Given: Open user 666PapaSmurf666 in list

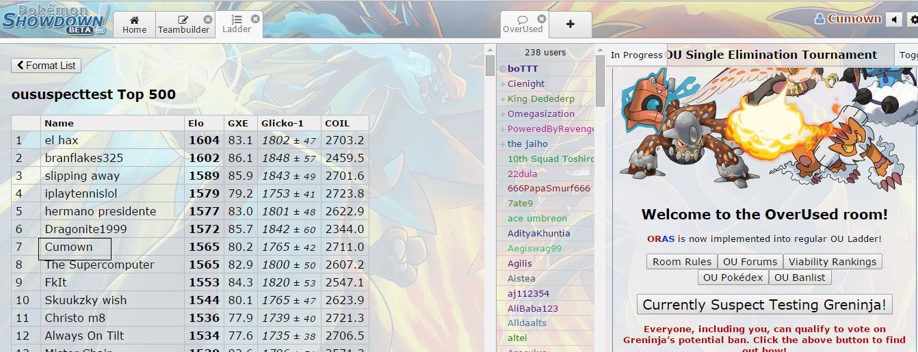Looking at the screenshot, I should tap(549, 189).
